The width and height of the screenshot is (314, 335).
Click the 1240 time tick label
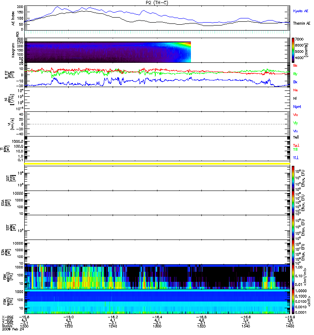[113, 326]
